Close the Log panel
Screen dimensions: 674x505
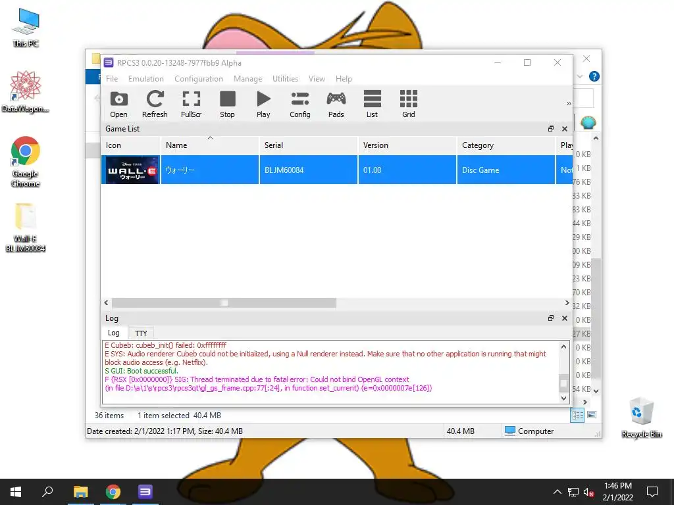point(564,318)
